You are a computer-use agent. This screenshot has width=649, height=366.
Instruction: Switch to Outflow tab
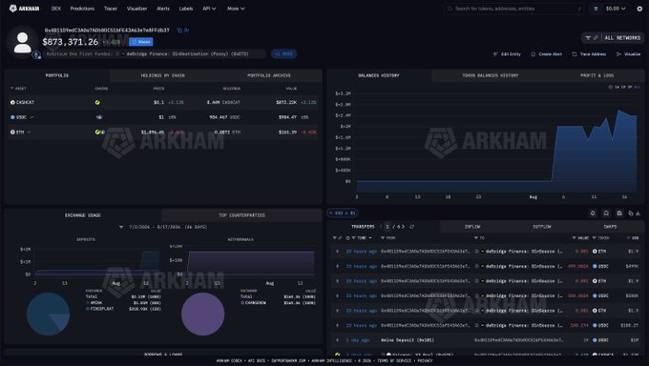pyautogui.click(x=542, y=227)
